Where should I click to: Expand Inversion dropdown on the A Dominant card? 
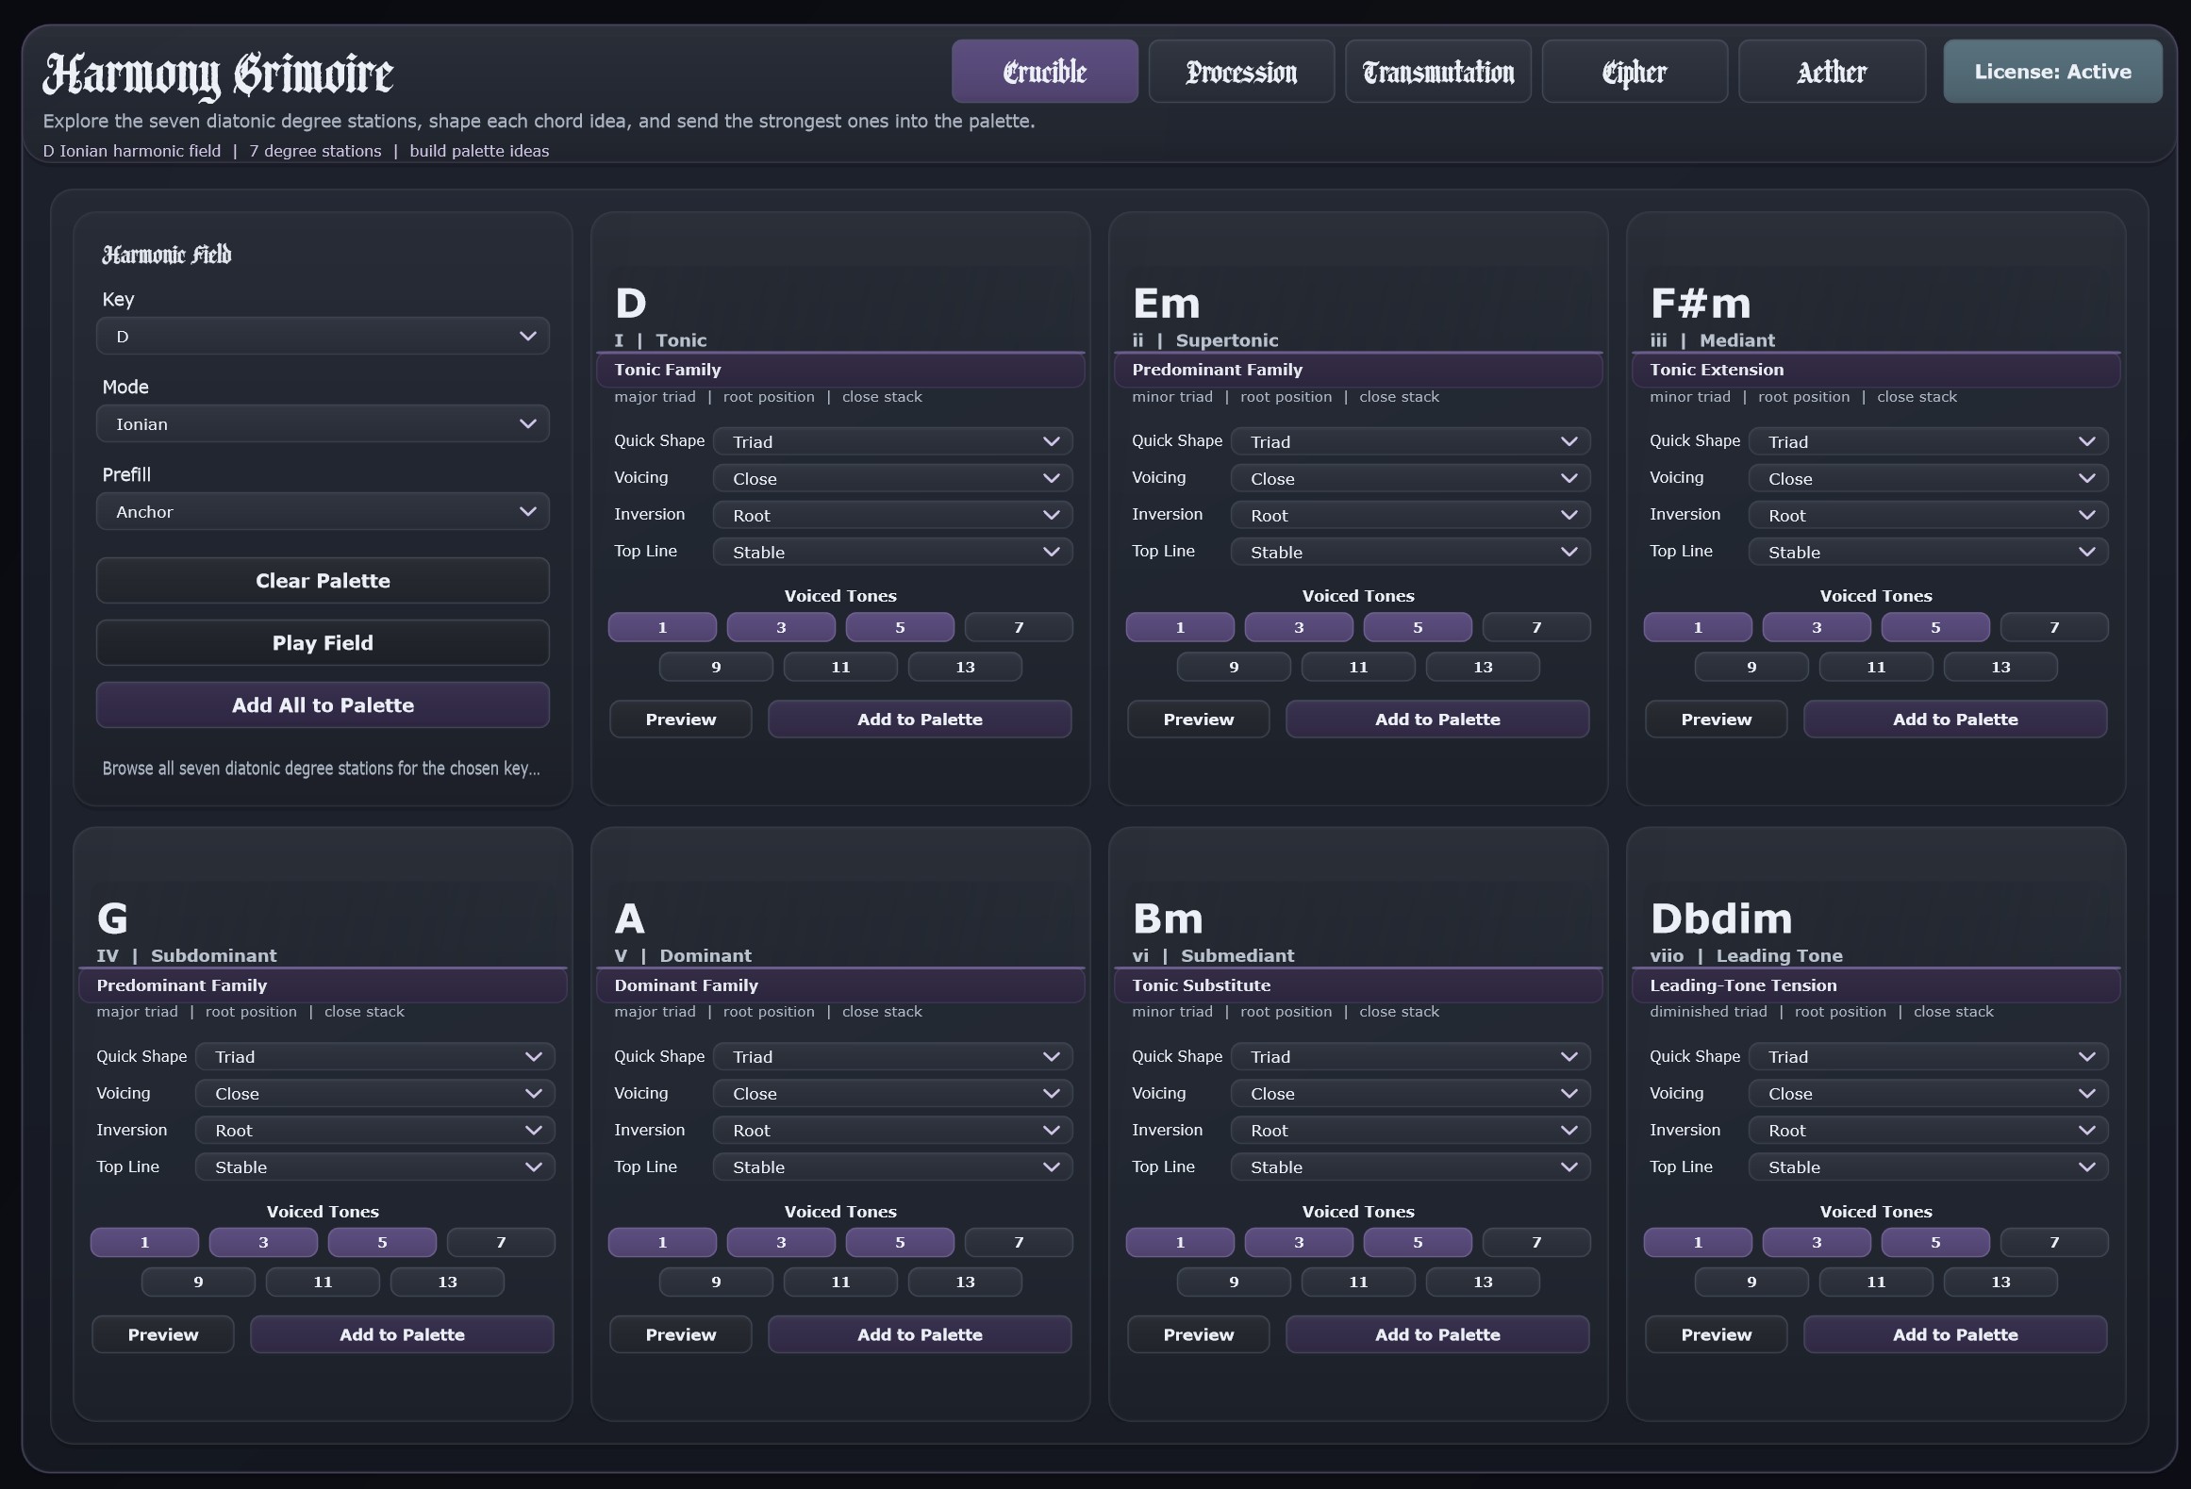pos(892,1130)
